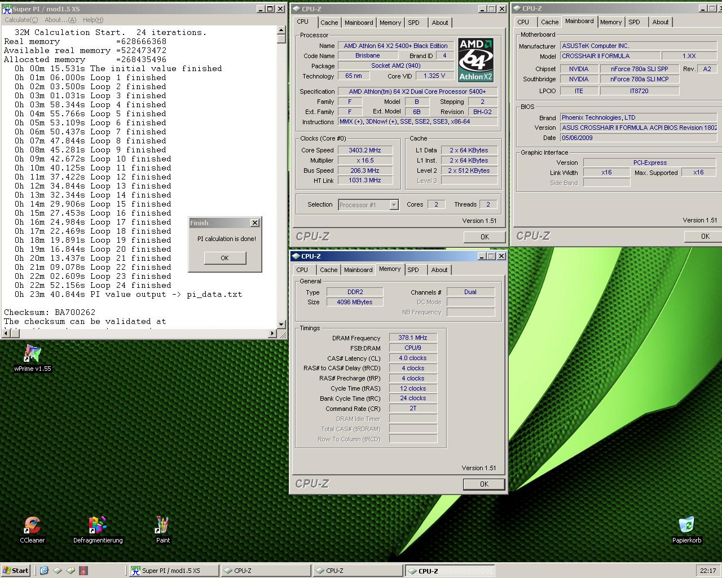The image size is (722, 578).
Task: Click the Super PI vertical scrollbar down arrow
Action: pyautogui.click(x=281, y=324)
